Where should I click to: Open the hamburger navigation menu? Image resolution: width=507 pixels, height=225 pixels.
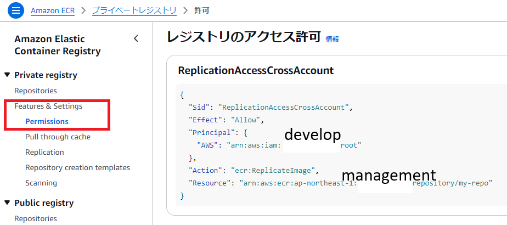(16, 10)
